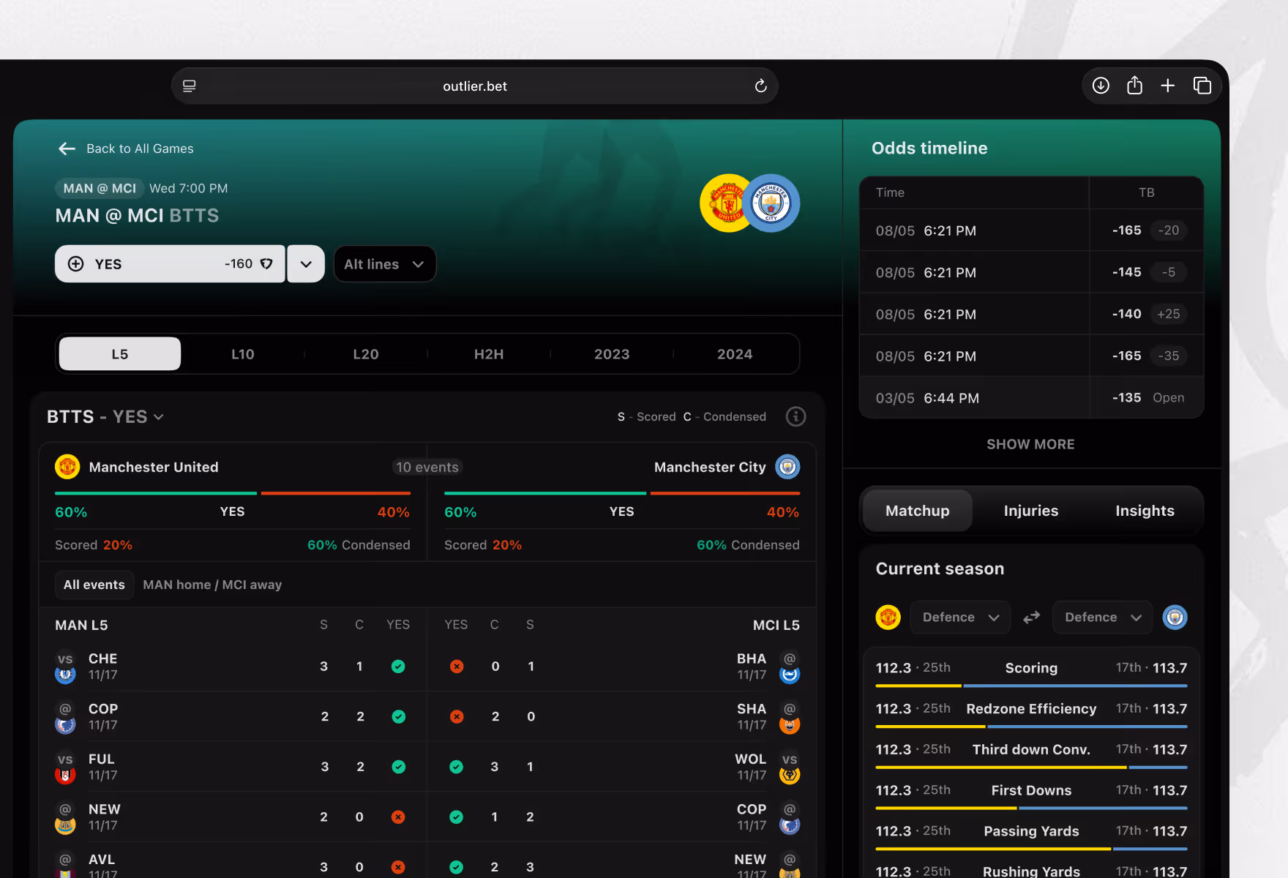
Task: Click the red cross in BHA row
Action: coord(457,667)
